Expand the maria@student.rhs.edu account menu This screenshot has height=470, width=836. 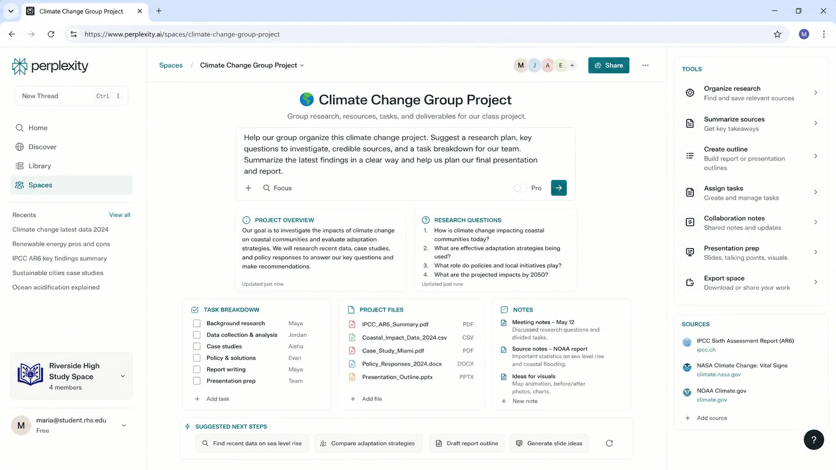(123, 426)
